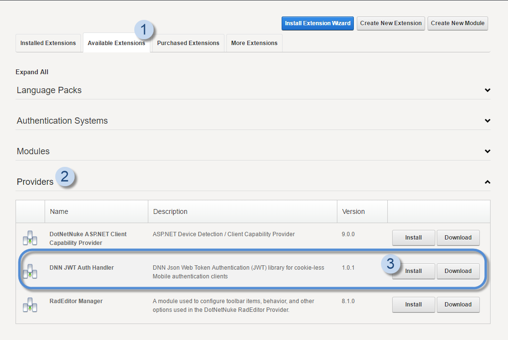
Task: Expand the Modules section chevron
Action: (487, 151)
